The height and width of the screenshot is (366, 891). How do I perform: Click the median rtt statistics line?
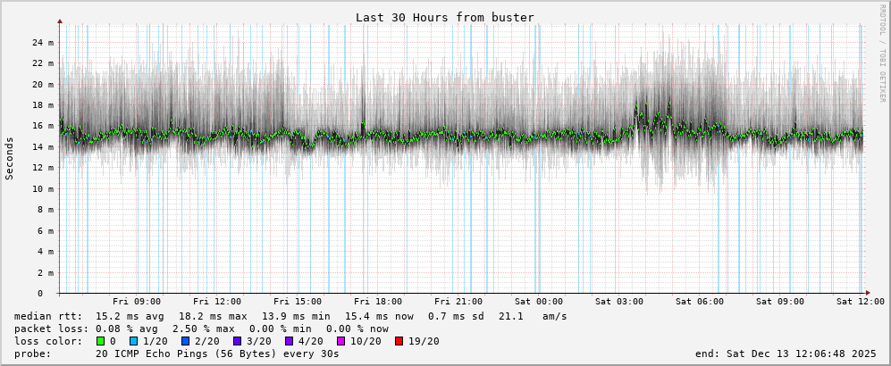pos(290,316)
